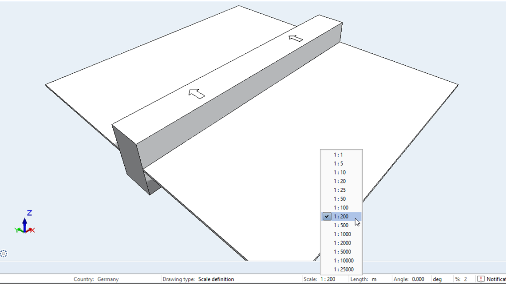Select the checked 1:200 scale option

tap(341, 217)
